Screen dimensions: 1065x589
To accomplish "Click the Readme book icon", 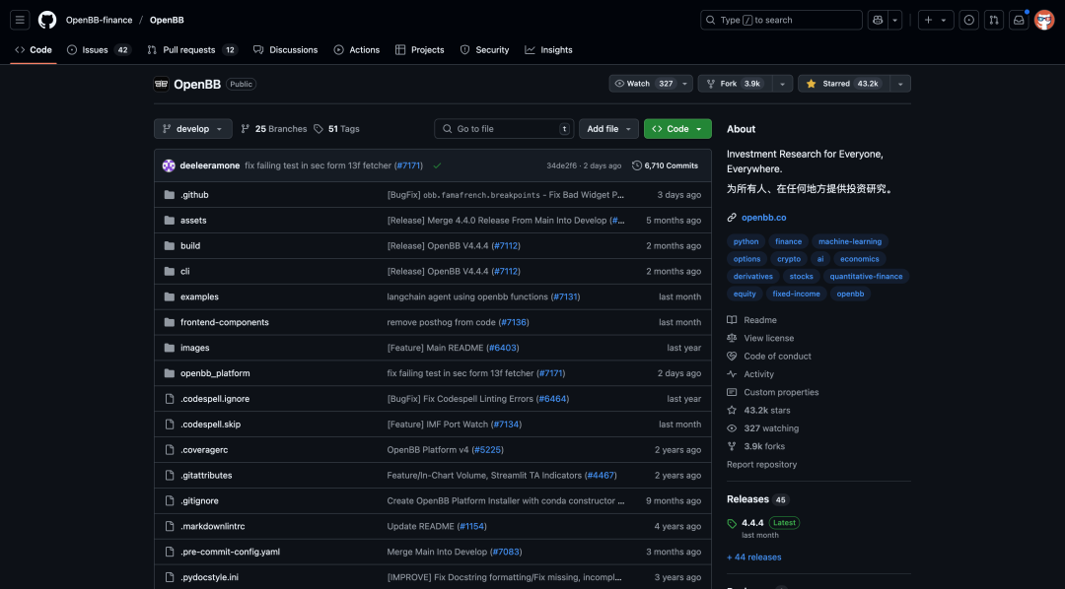I will (x=732, y=320).
